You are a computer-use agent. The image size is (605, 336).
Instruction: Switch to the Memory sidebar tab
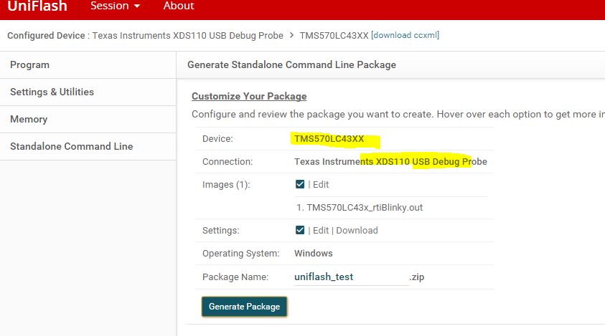(88, 120)
